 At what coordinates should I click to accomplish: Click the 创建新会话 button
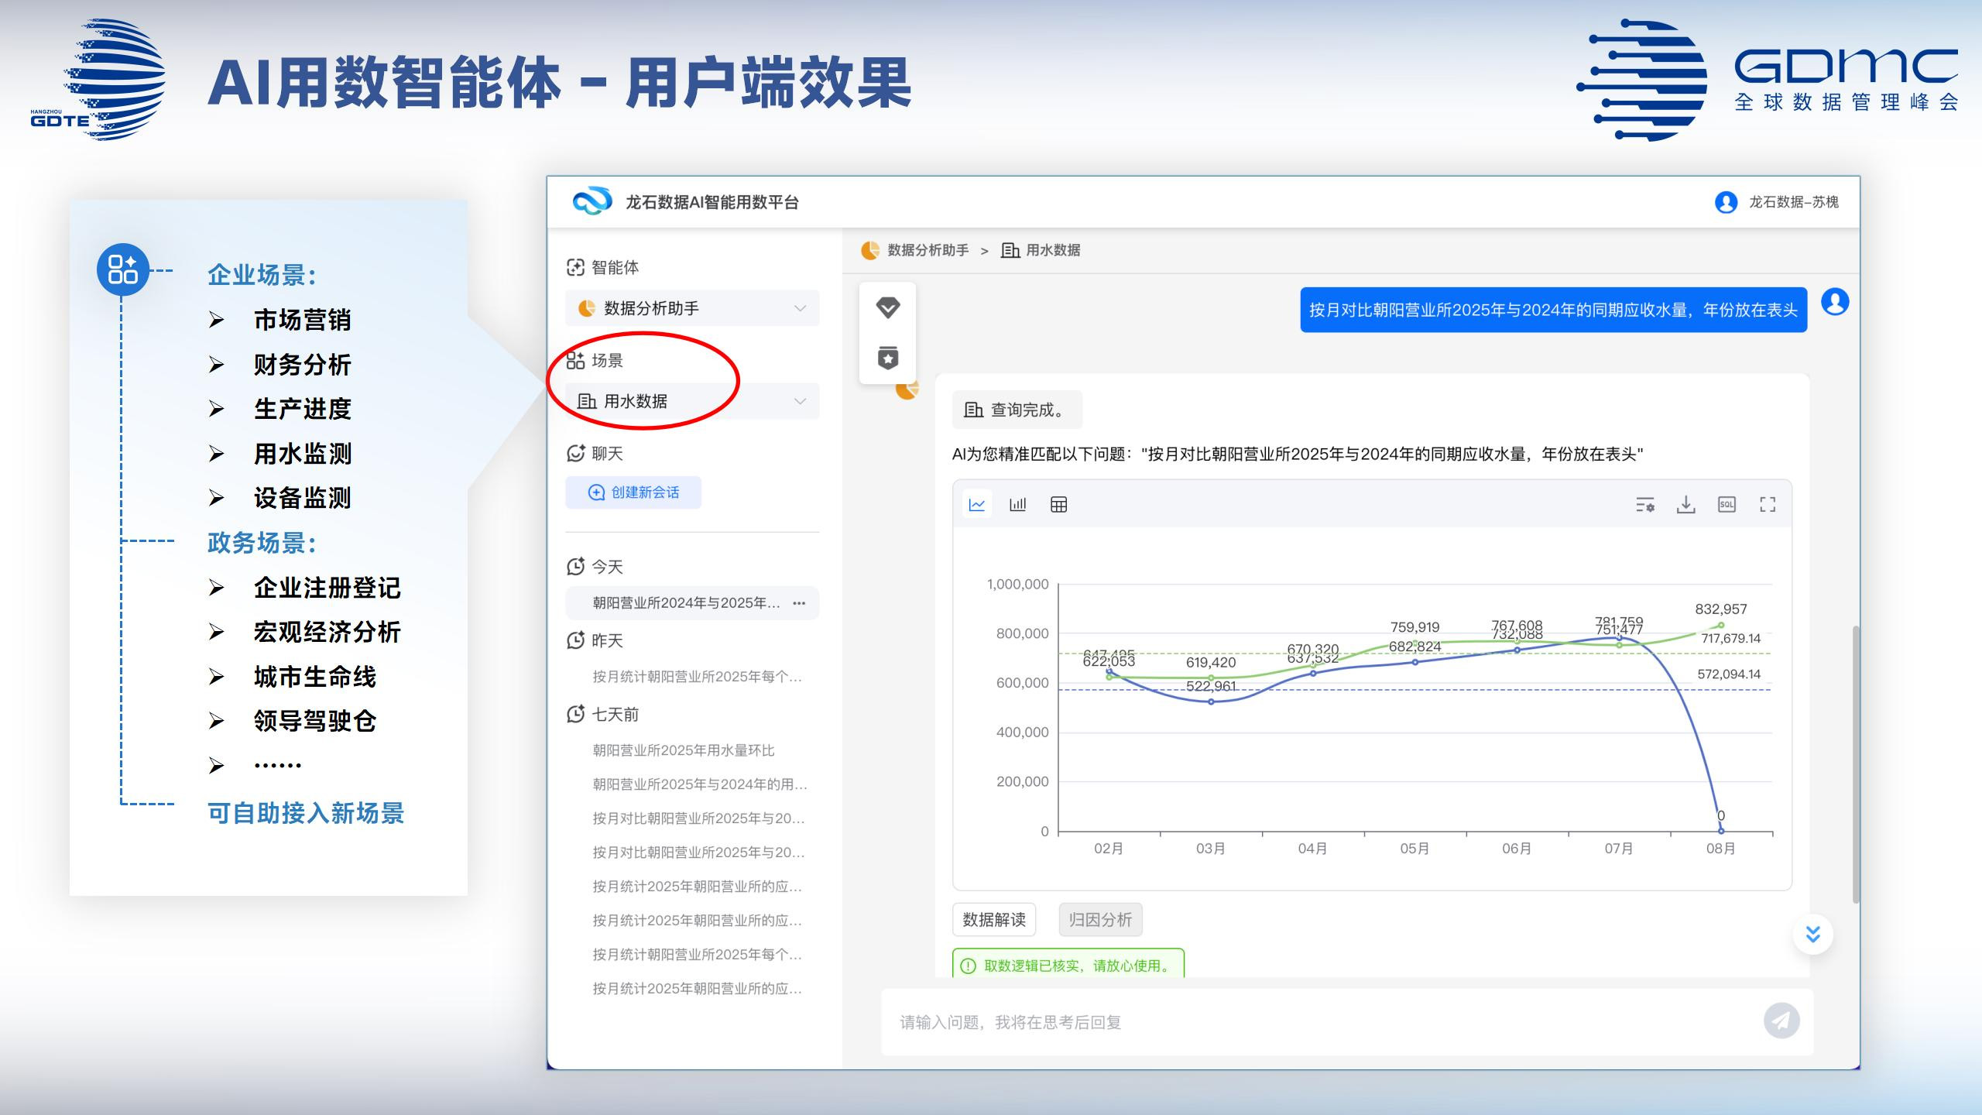[633, 492]
